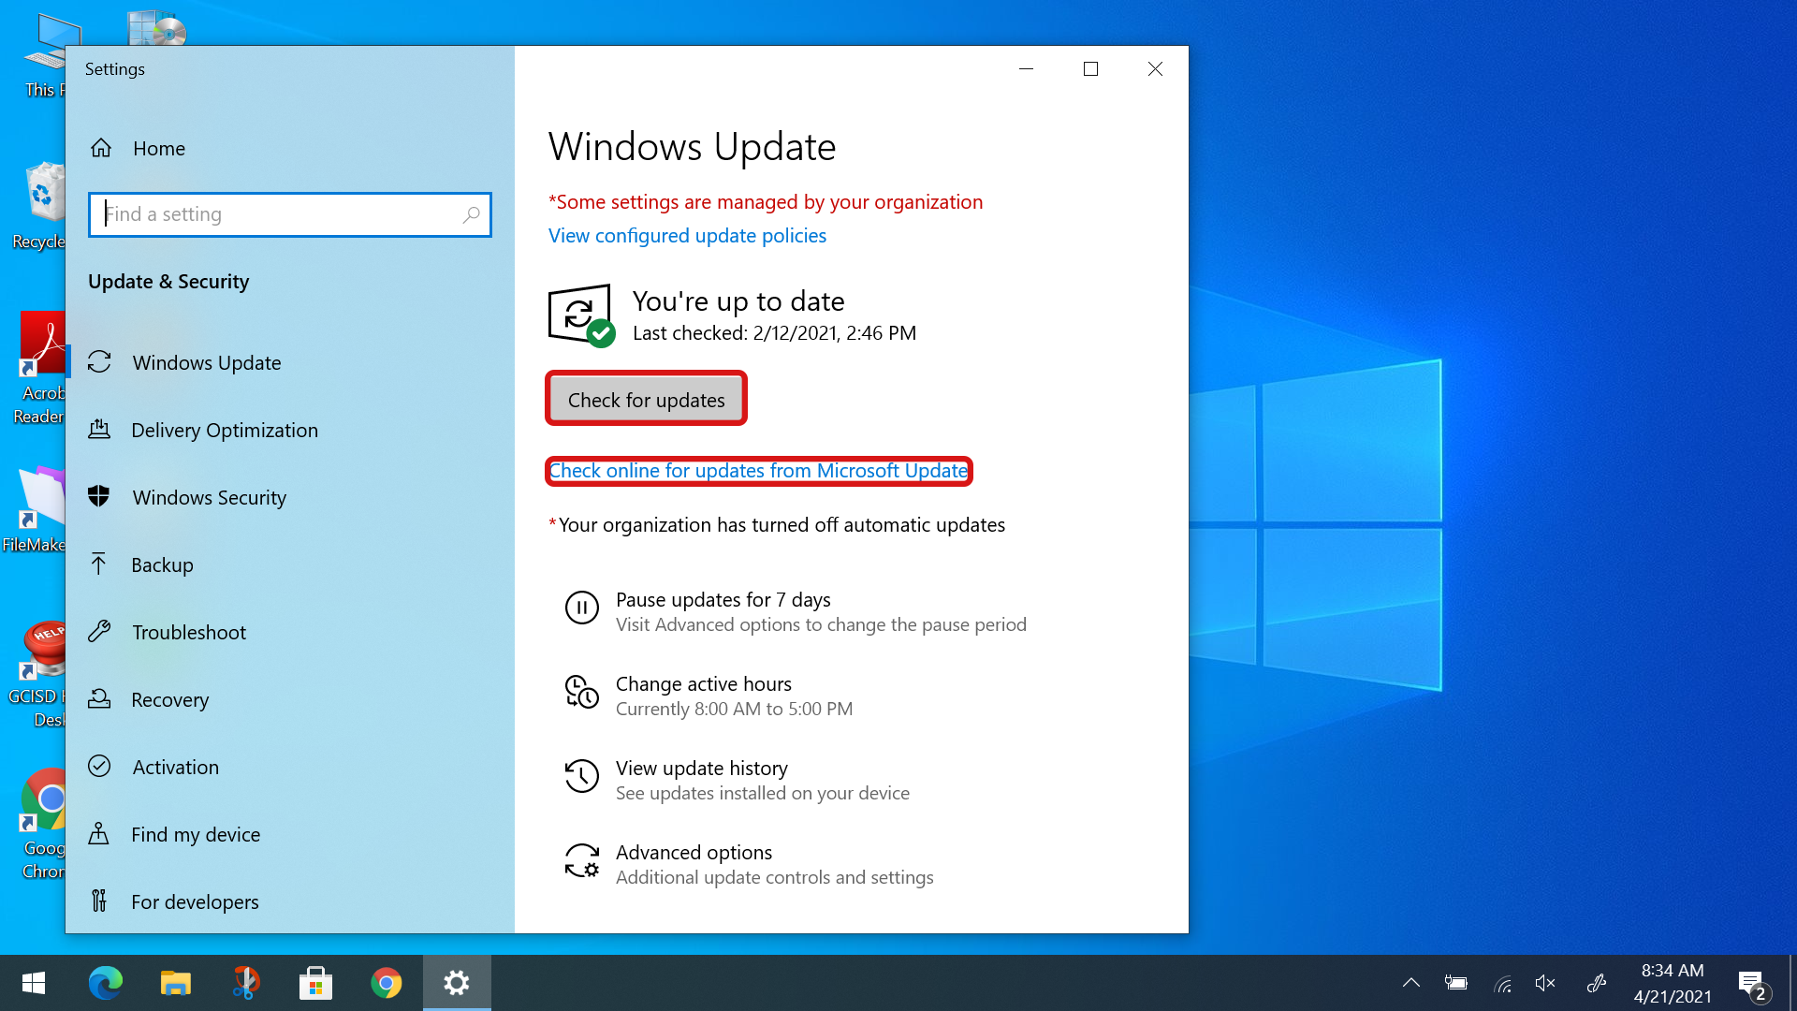Select Windows Update from sidebar menu
The height and width of the screenshot is (1011, 1797).
[206, 361]
